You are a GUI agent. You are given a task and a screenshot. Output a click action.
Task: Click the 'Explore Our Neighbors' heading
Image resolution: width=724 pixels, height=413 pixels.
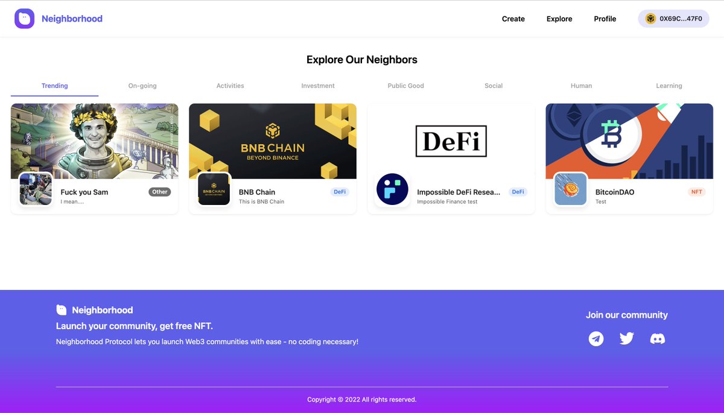pyautogui.click(x=362, y=60)
